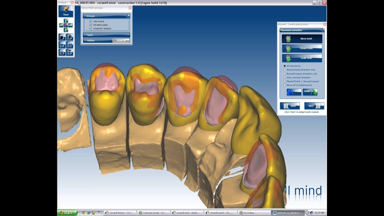Close the Show/Hide groups panel
This screenshot has height=216, width=384.
point(130,8)
